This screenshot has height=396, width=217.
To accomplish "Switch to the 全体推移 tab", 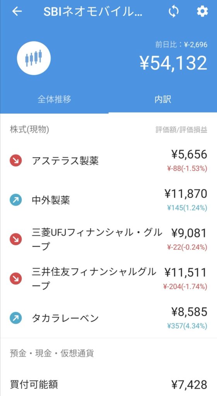I will click(x=54, y=99).
